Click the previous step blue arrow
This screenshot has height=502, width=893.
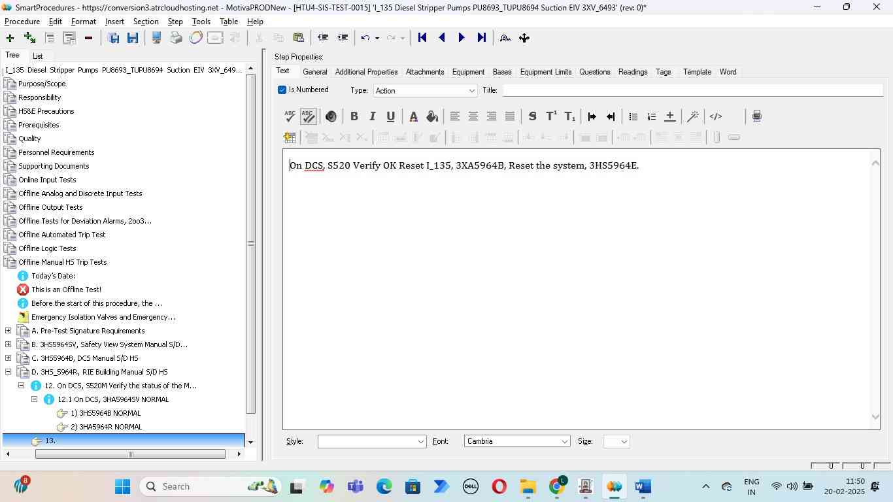tap(442, 38)
